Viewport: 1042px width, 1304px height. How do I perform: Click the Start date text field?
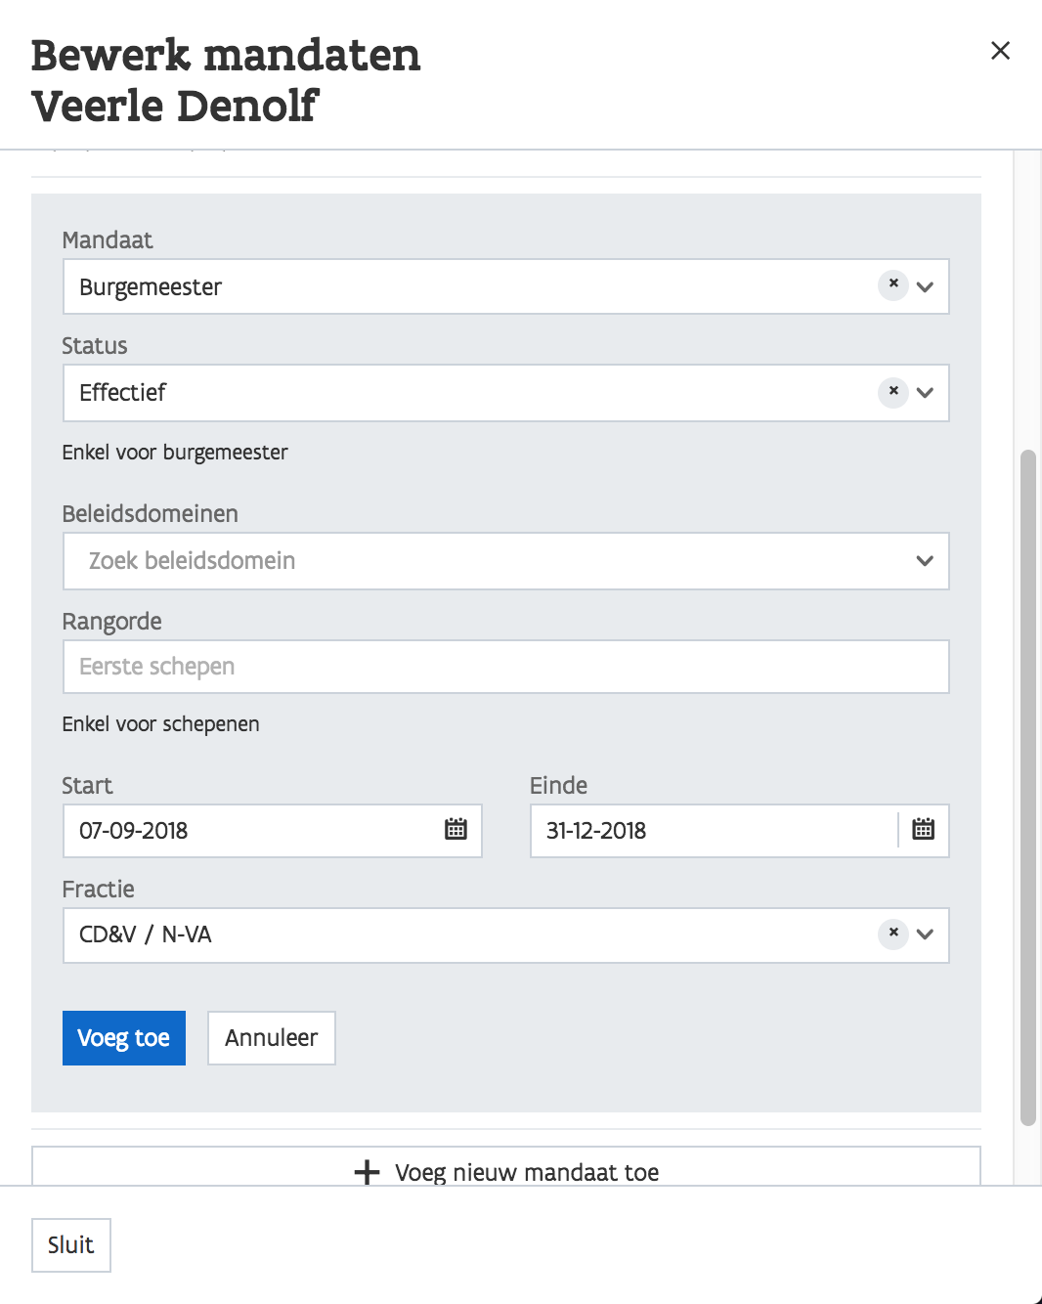pos(254,831)
